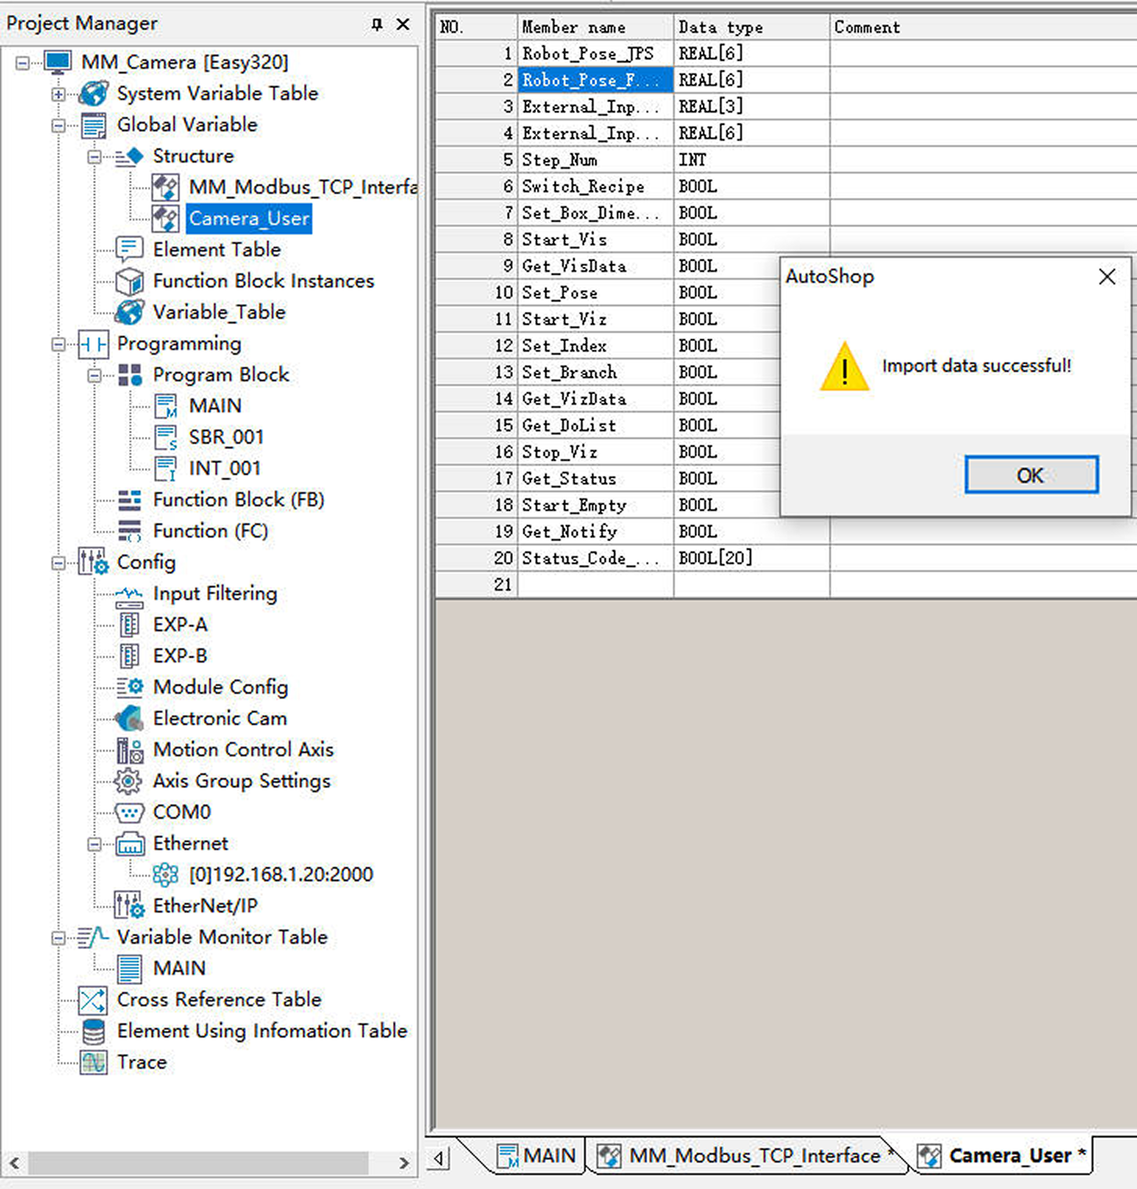Screen dimensions: 1137x1189
Task: Click the Function Block Instances cube icon
Action: (x=130, y=281)
